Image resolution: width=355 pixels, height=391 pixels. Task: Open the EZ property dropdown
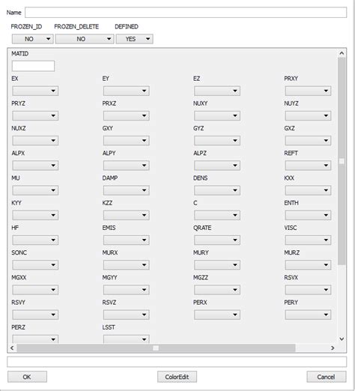coord(217,91)
